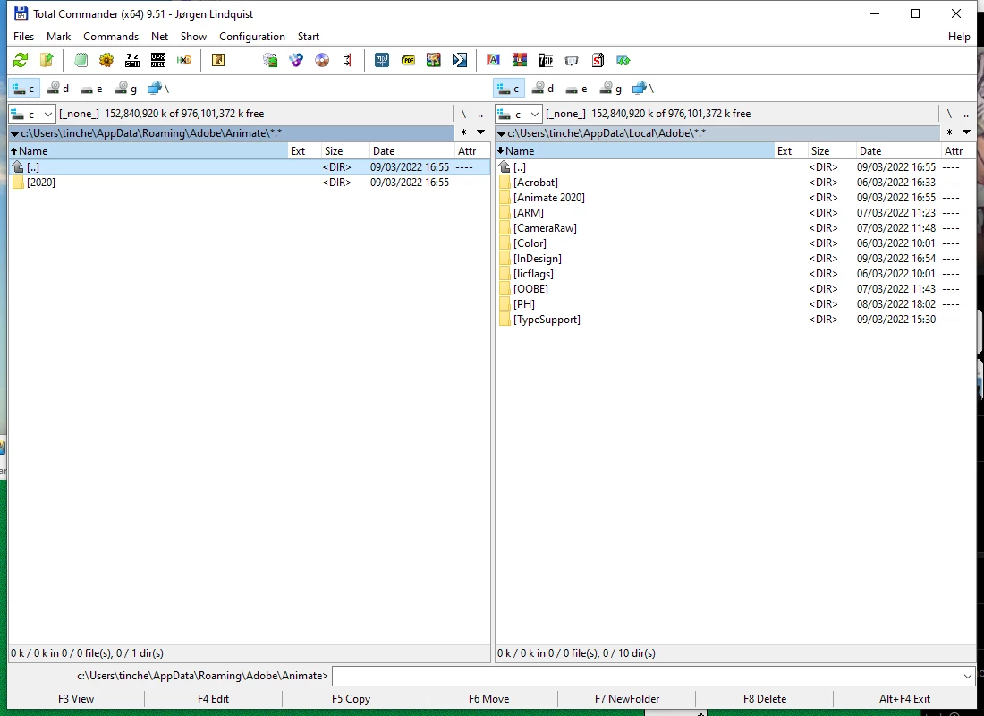
Task: Launch the WinRAR books toolbar icon
Action: tap(520, 60)
